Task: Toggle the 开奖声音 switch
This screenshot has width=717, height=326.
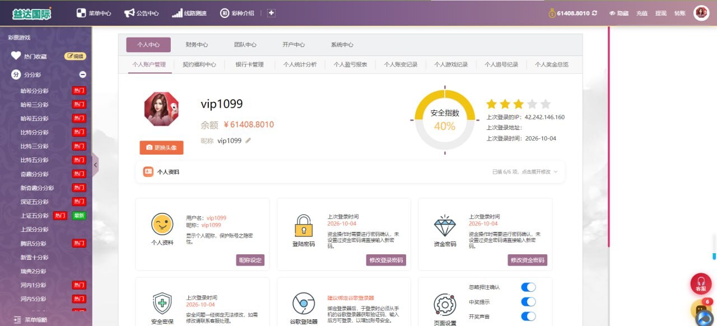Action: pos(528,316)
